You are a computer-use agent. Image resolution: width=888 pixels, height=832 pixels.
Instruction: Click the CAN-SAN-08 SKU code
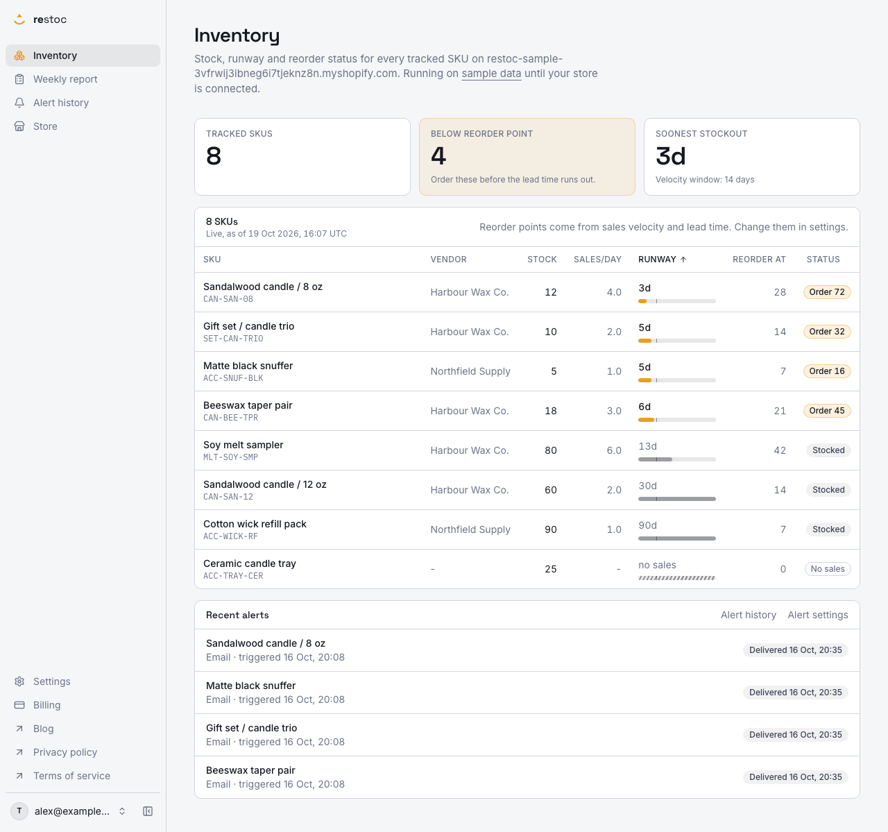coord(228,299)
